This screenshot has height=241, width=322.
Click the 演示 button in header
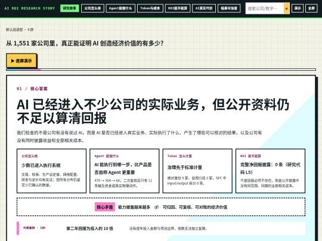pyautogui.click(x=298, y=8)
